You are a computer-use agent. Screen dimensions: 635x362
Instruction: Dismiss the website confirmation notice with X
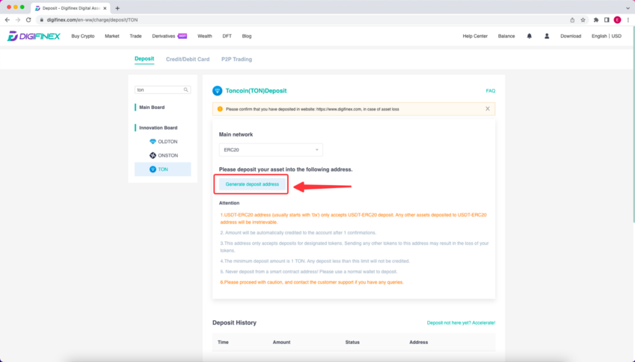(487, 109)
